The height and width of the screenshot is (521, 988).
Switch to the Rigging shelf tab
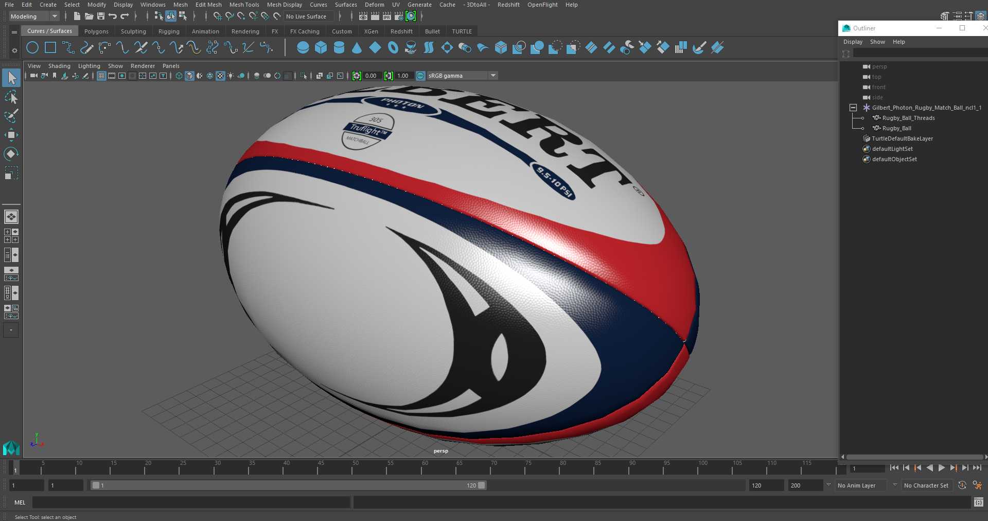click(169, 31)
